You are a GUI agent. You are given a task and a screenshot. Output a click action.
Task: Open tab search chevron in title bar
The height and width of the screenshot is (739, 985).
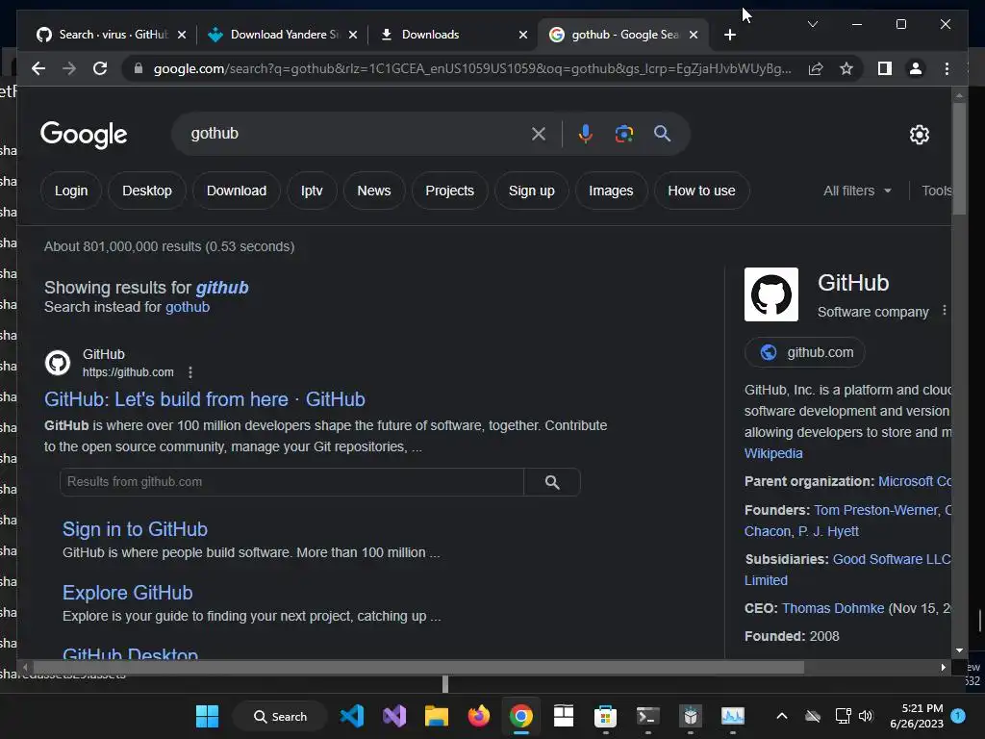click(x=812, y=24)
